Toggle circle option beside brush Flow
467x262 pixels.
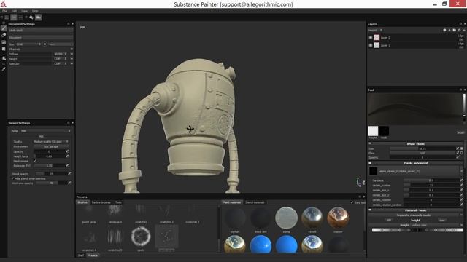point(462,153)
